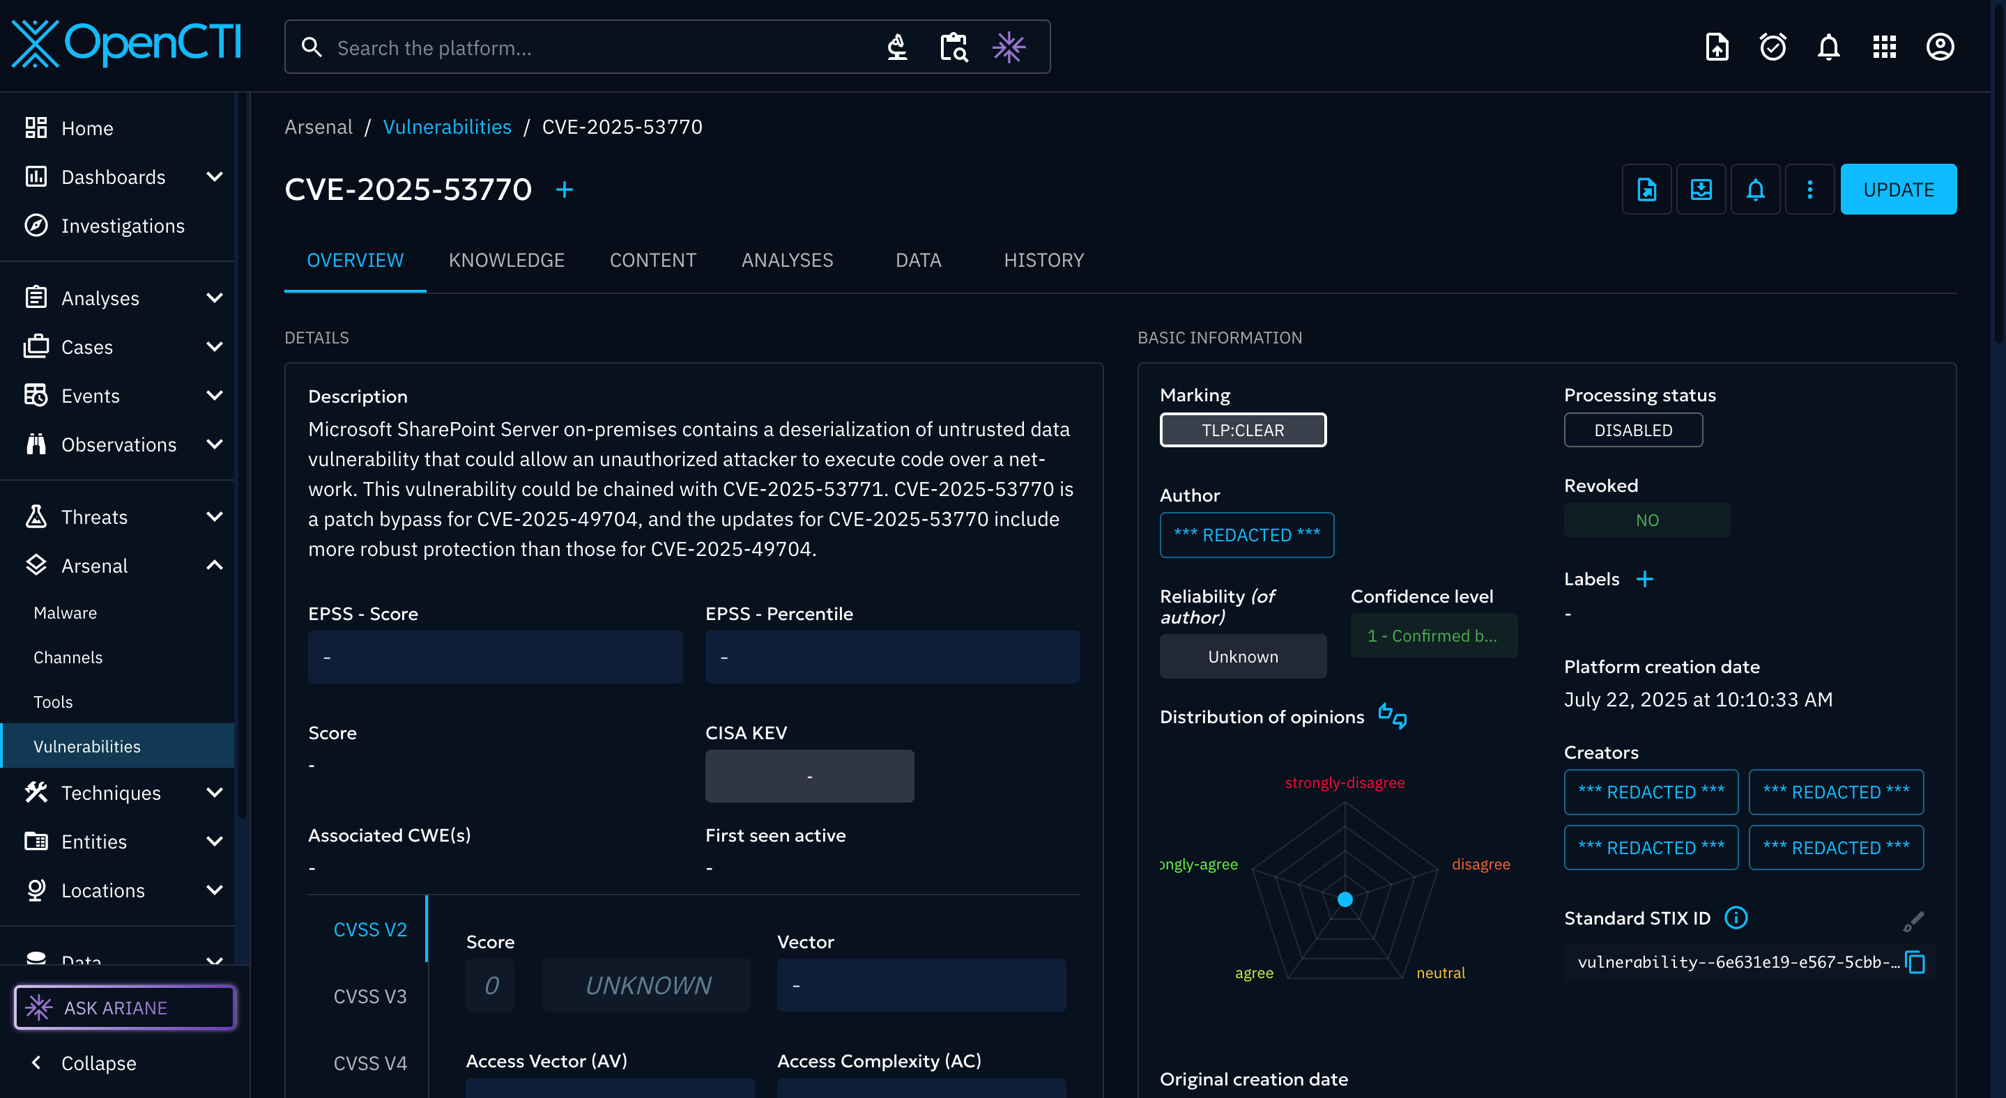The image size is (2006, 1098).
Task: Switch to the KNOWLEDGE tab
Action: click(x=506, y=260)
